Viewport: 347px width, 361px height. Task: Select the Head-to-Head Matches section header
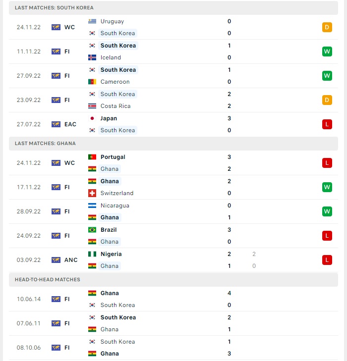tap(173, 279)
